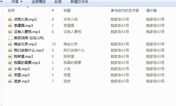Click the 我希望.mp3 file icon

tap(10, 56)
